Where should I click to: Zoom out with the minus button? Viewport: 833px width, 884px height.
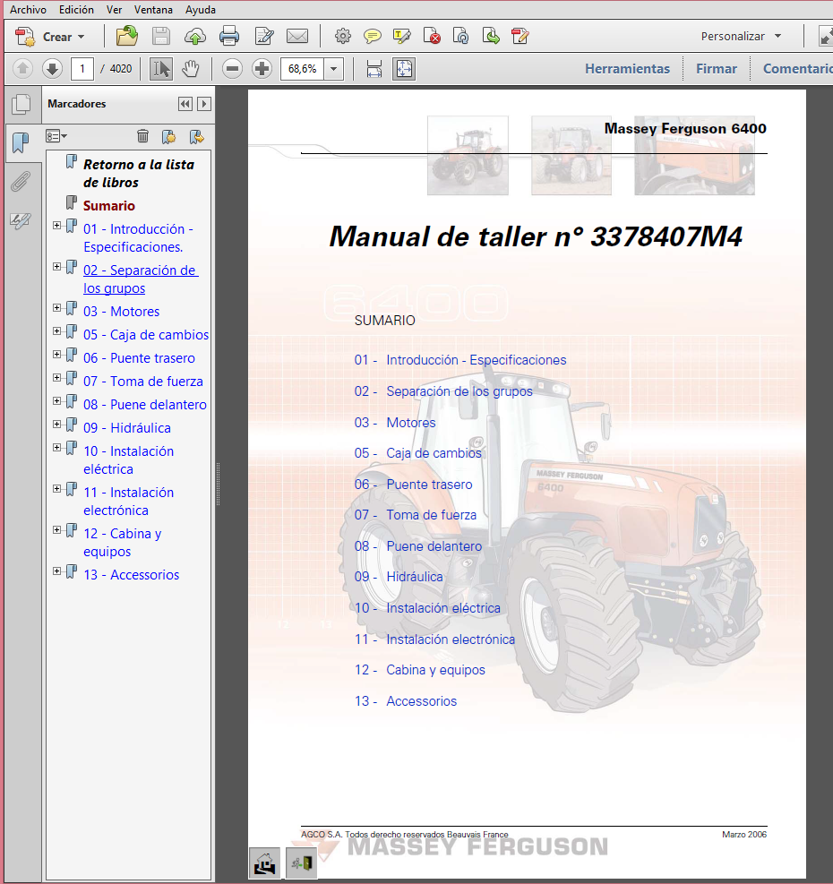(232, 69)
